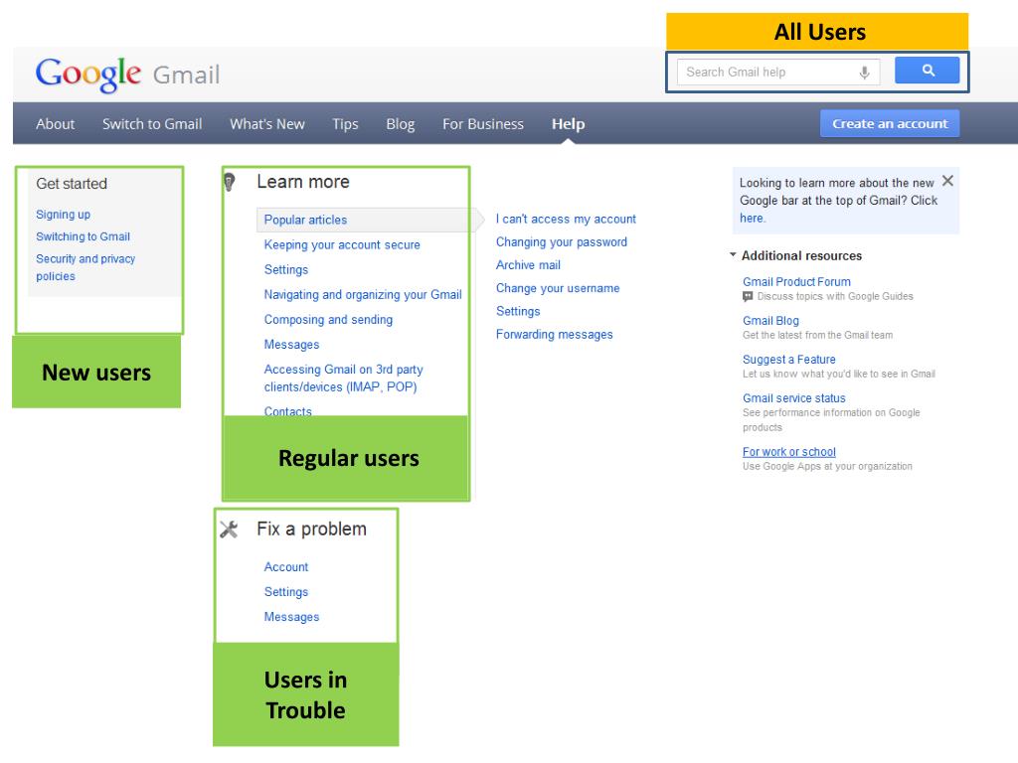Select For Business in the navigation bar
The height and width of the screenshot is (763, 1018).
coord(483,124)
